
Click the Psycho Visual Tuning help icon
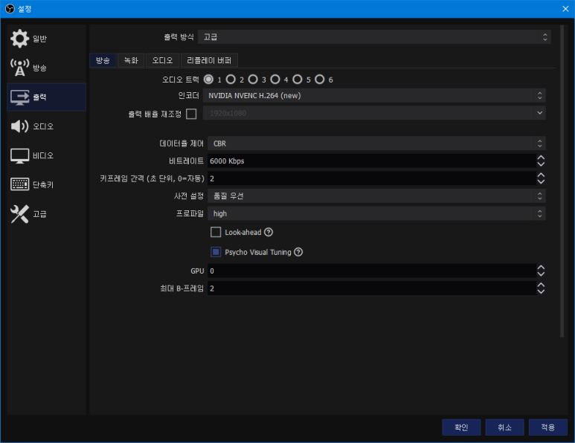click(x=298, y=252)
